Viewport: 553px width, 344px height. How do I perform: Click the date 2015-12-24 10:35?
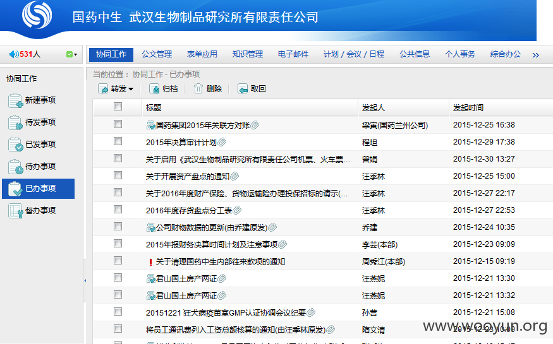484,227
